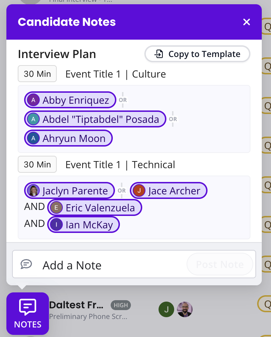Click the Copy to Template file icon
Image resolution: width=271 pixels, height=337 pixels.
point(159,54)
